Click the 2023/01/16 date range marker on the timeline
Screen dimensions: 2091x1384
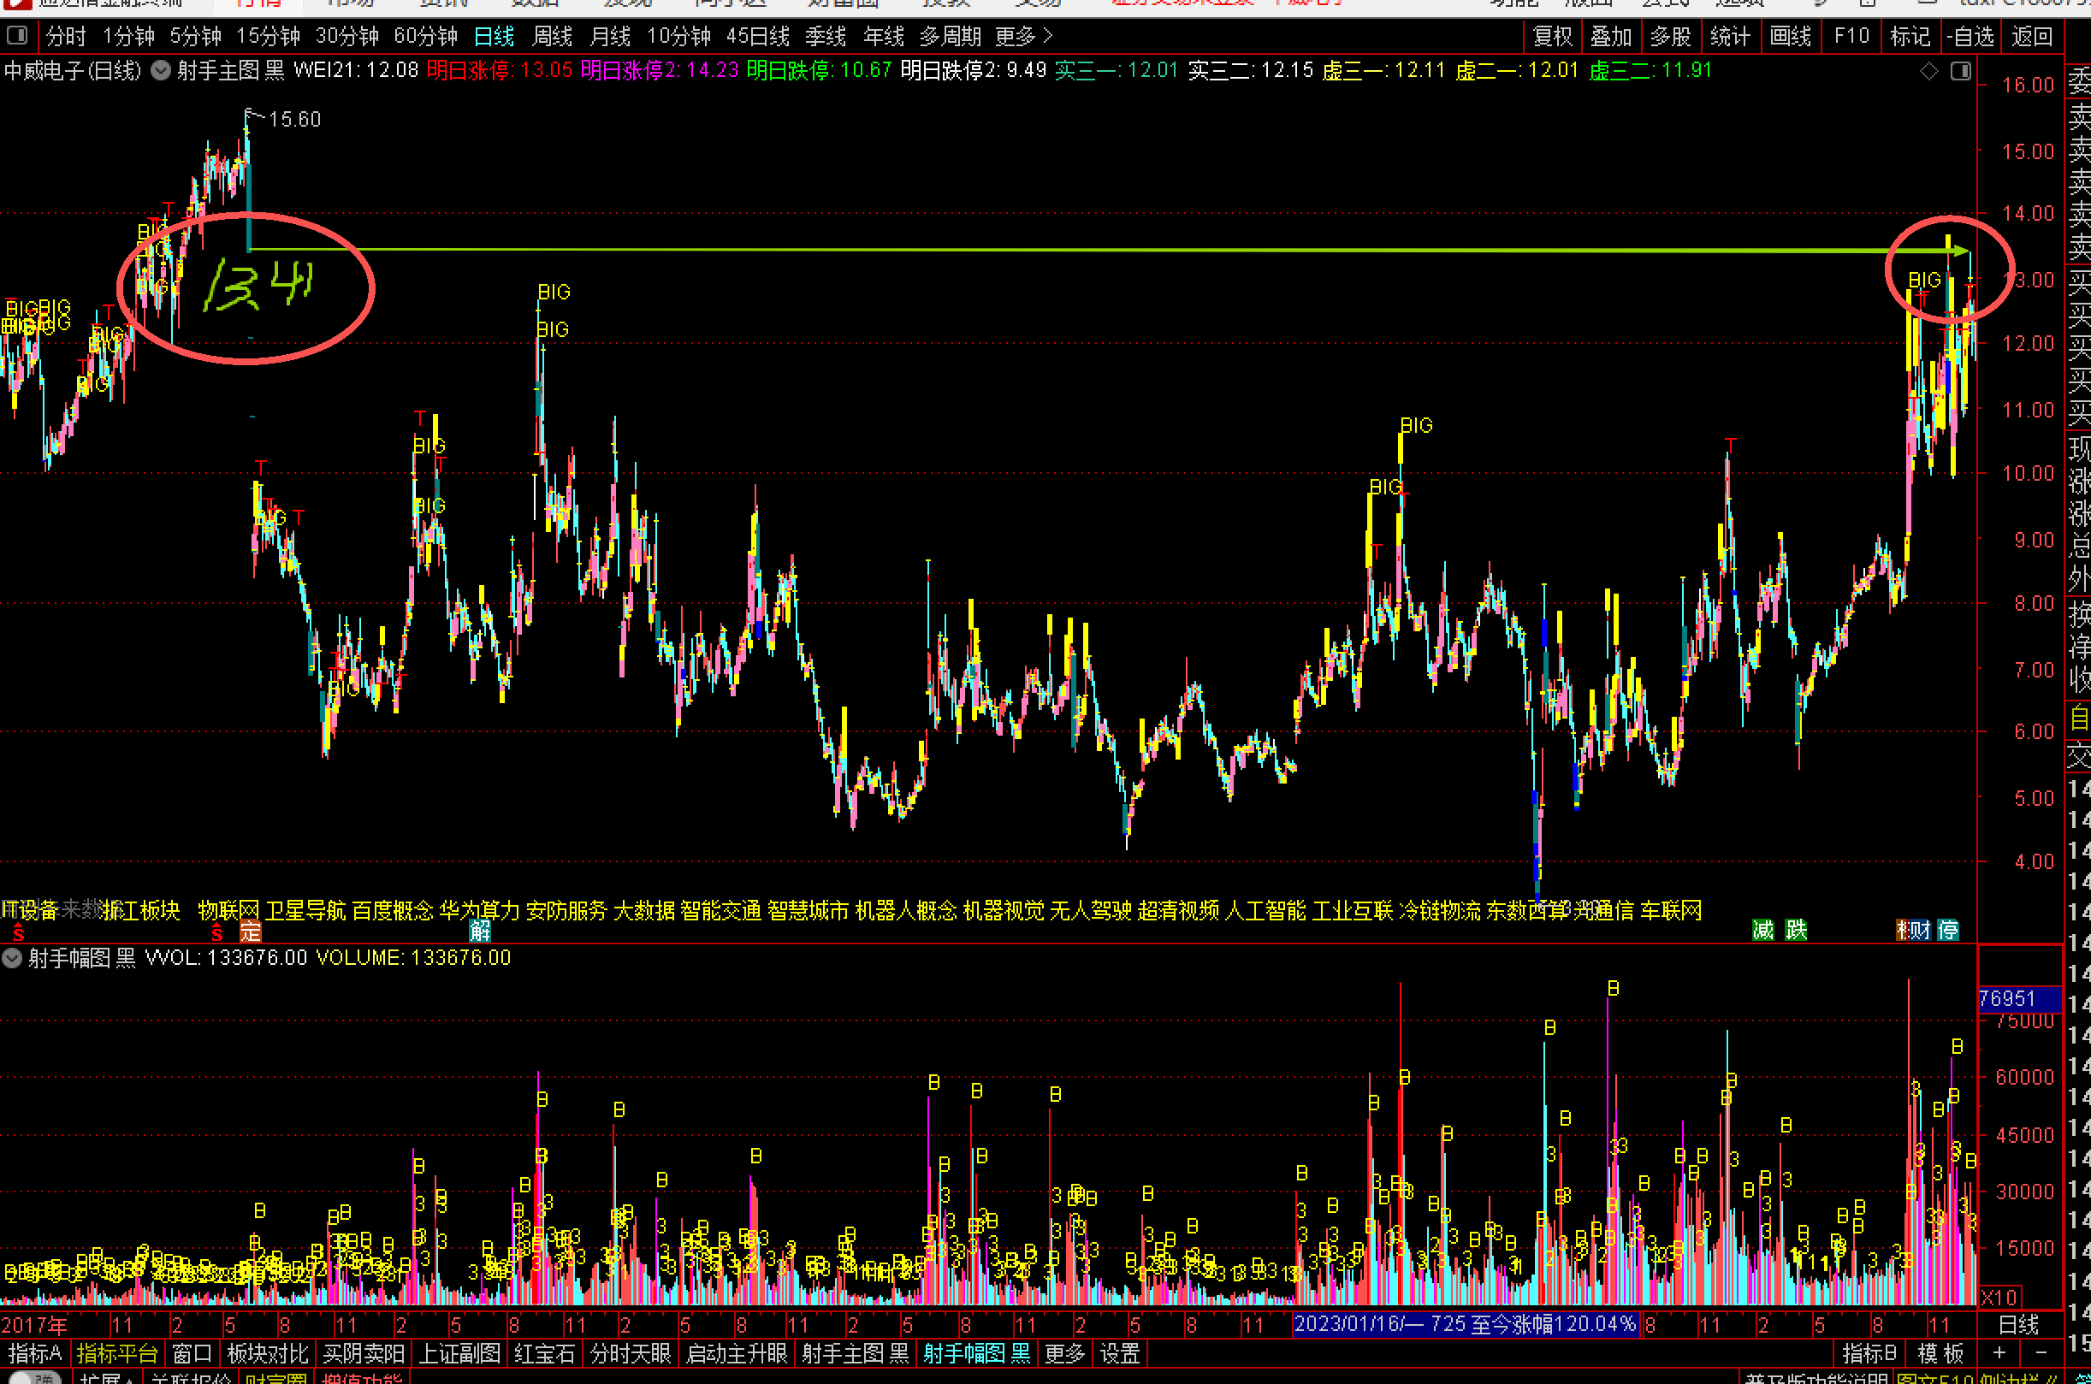click(1466, 1324)
